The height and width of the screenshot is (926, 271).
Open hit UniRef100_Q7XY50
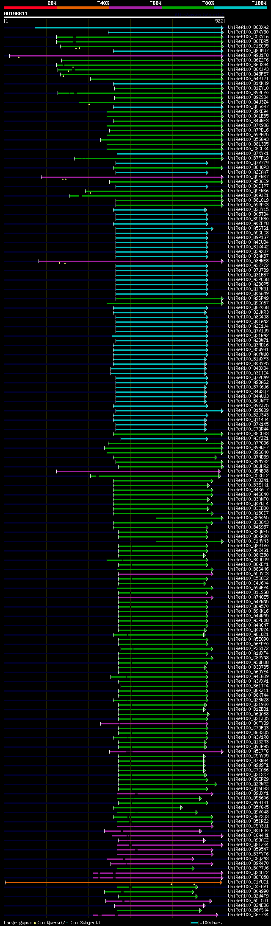pos(248,32)
